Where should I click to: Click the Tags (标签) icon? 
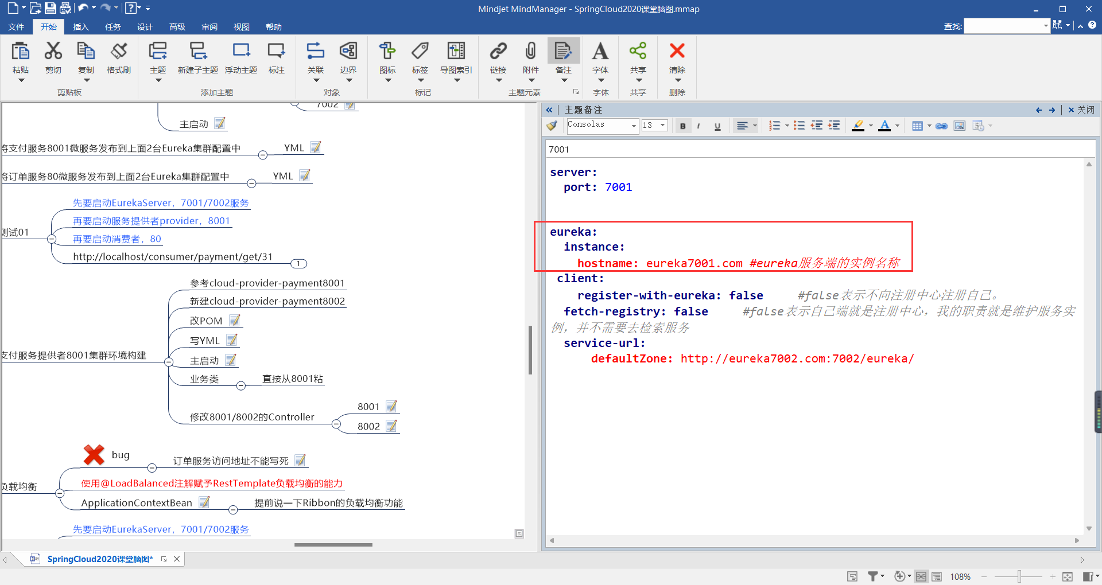(420, 52)
